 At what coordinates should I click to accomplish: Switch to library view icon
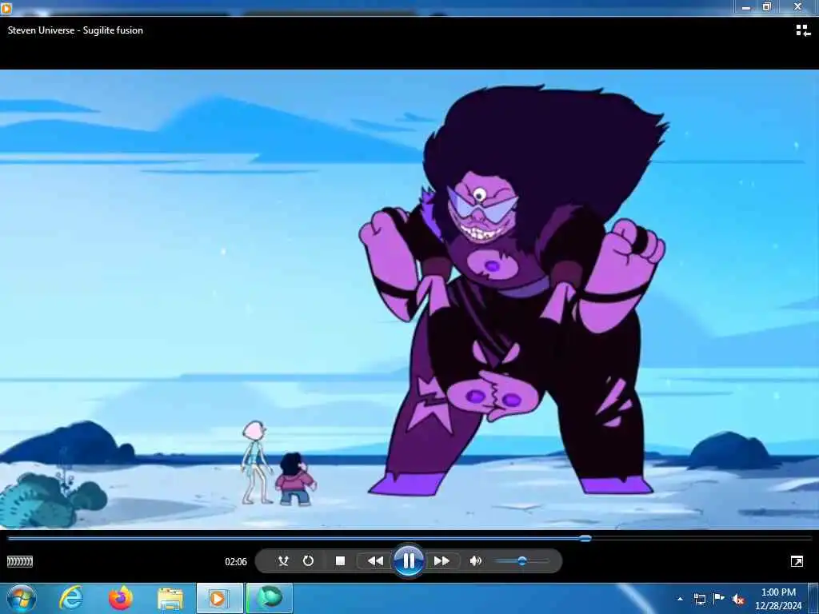pos(803,30)
